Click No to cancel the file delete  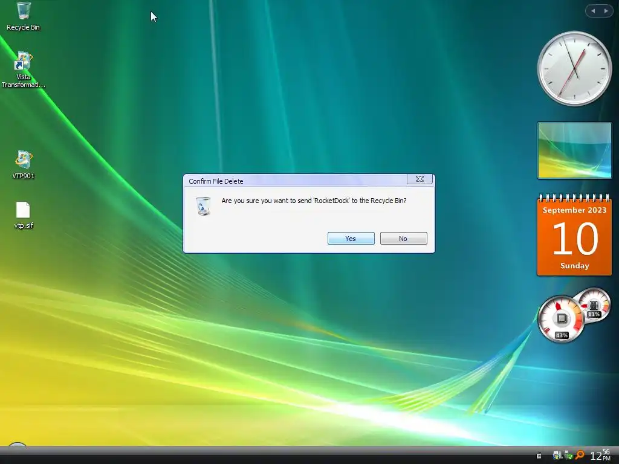403,238
